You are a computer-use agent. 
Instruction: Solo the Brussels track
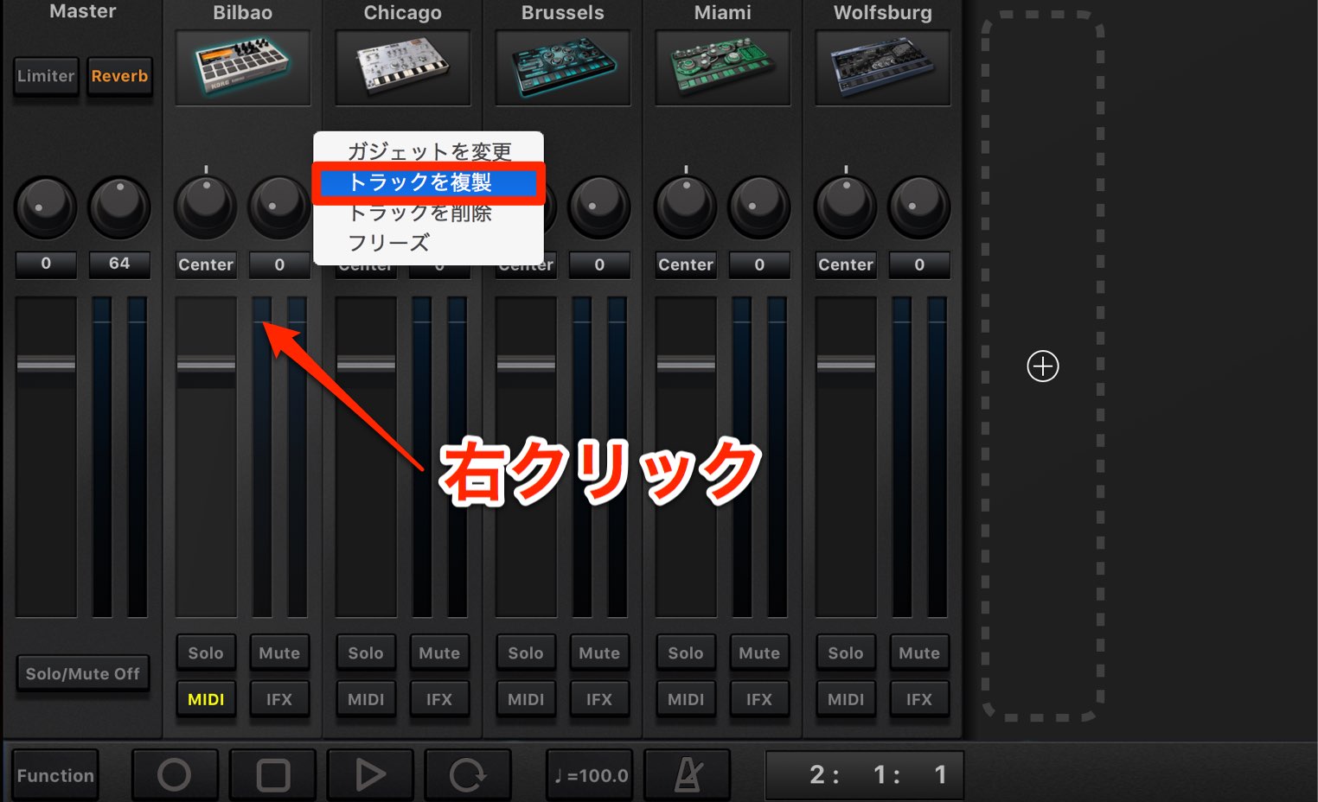[526, 653]
